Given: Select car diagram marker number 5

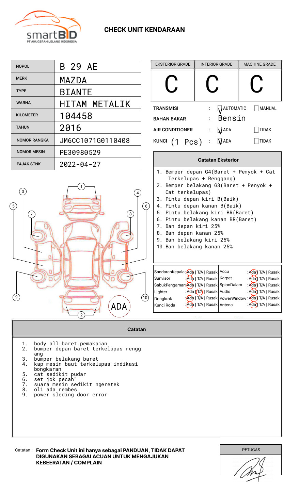Looking at the screenshot, I should [13, 206].
